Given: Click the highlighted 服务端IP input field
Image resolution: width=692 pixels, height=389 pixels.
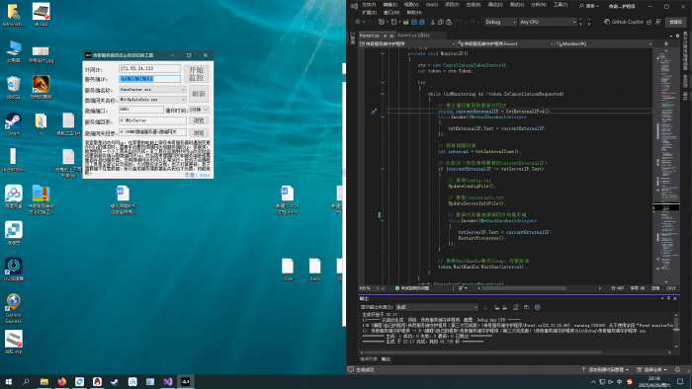Looking at the screenshot, I should (149, 79).
